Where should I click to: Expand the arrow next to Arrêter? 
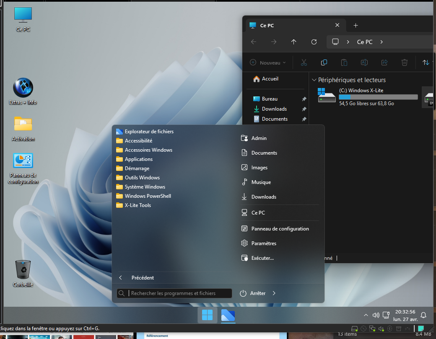pos(274,293)
